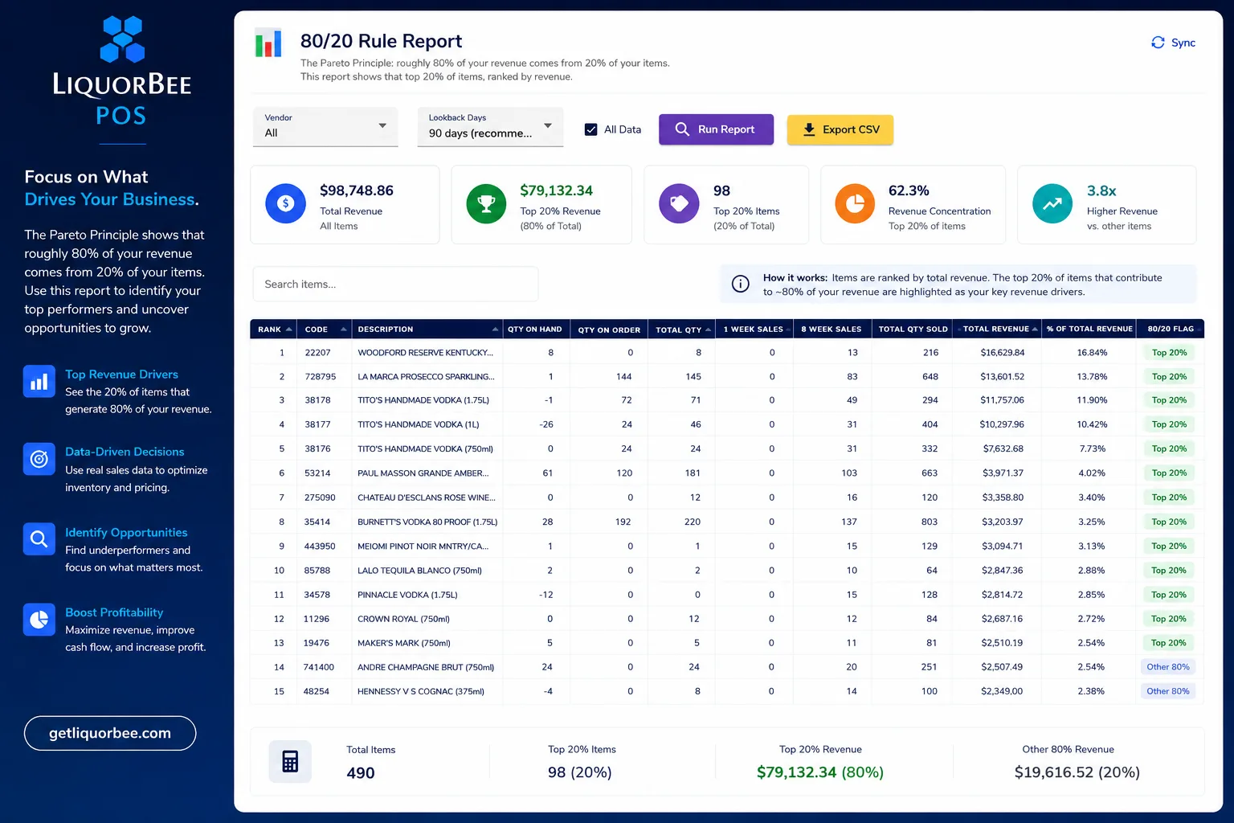Viewport: 1234px width, 823px height.
Task: Sort by the 8 WEEK SALES column header
Action: tap(832, 330)
